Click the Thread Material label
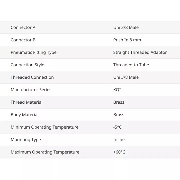 pyautogui.click(x=26, y=102)
